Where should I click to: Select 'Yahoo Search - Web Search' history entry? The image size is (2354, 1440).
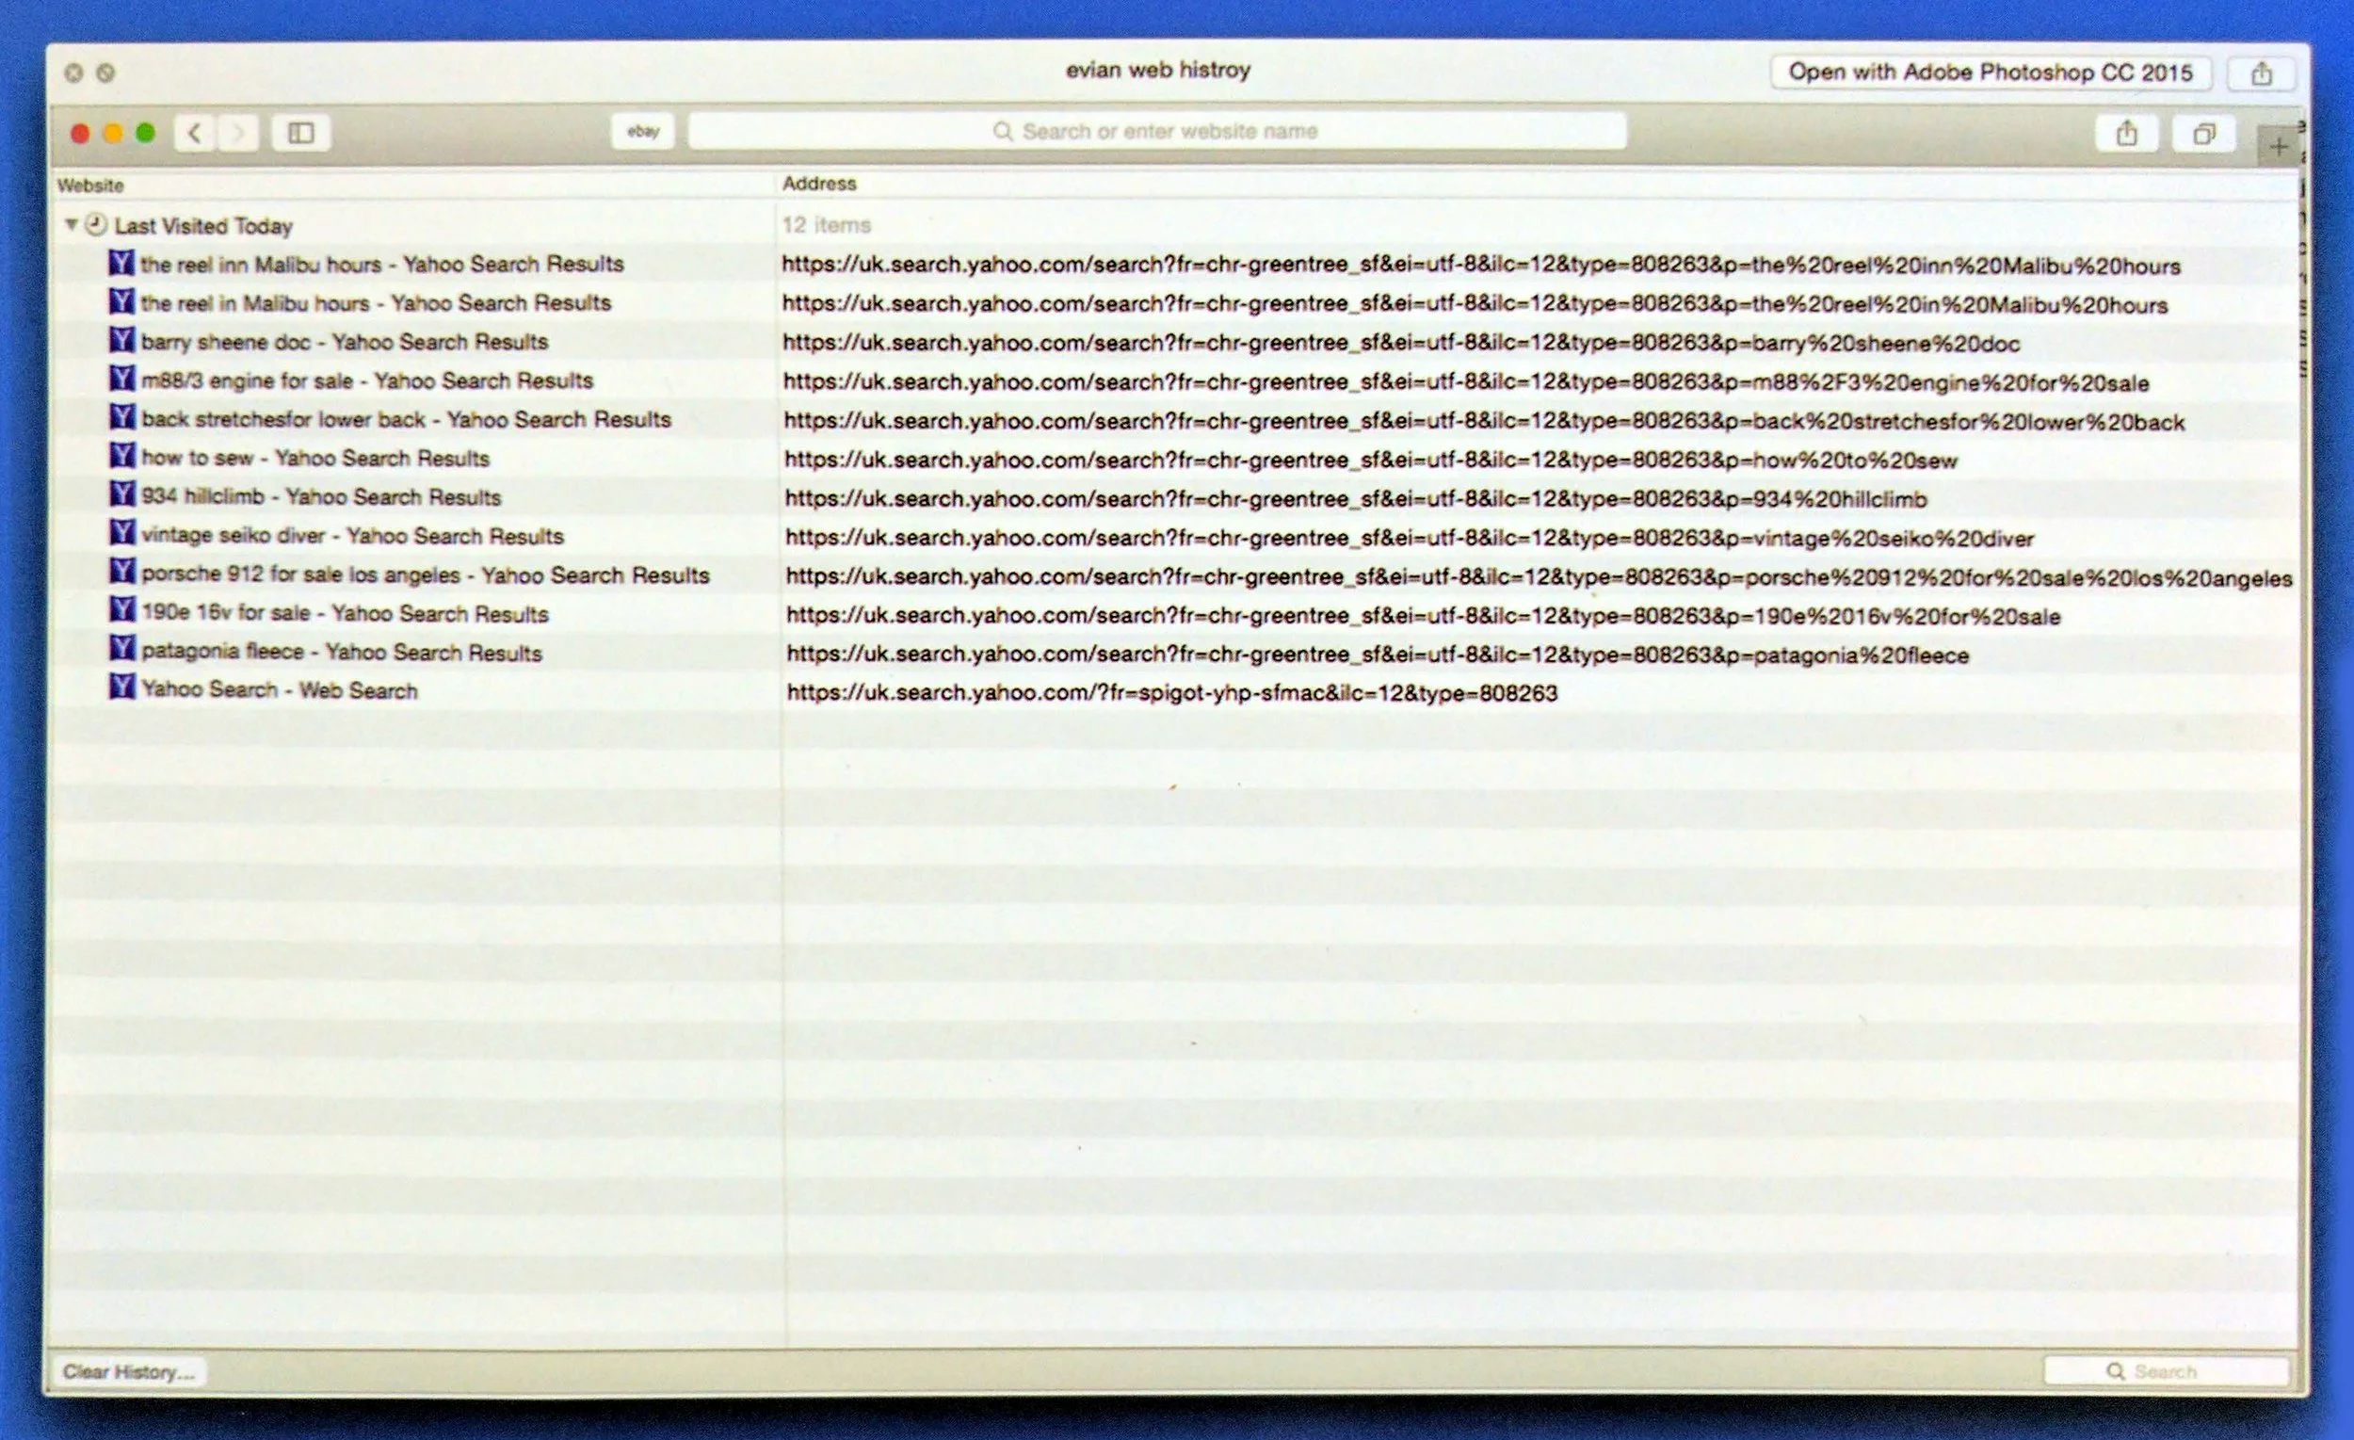[279, 690]
